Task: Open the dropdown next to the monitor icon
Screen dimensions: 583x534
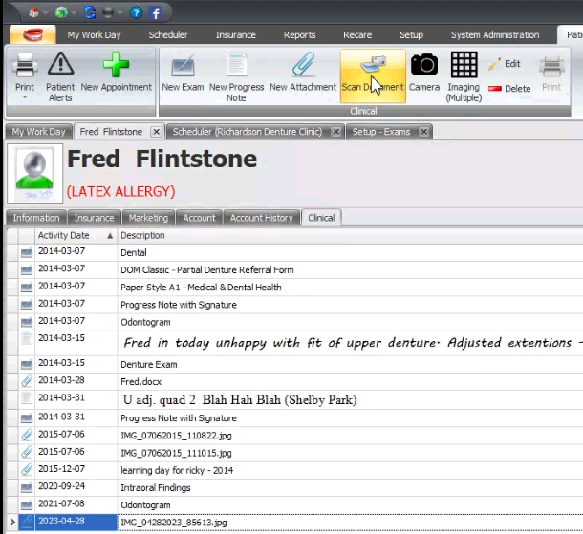Action: (x=120, y=13)
